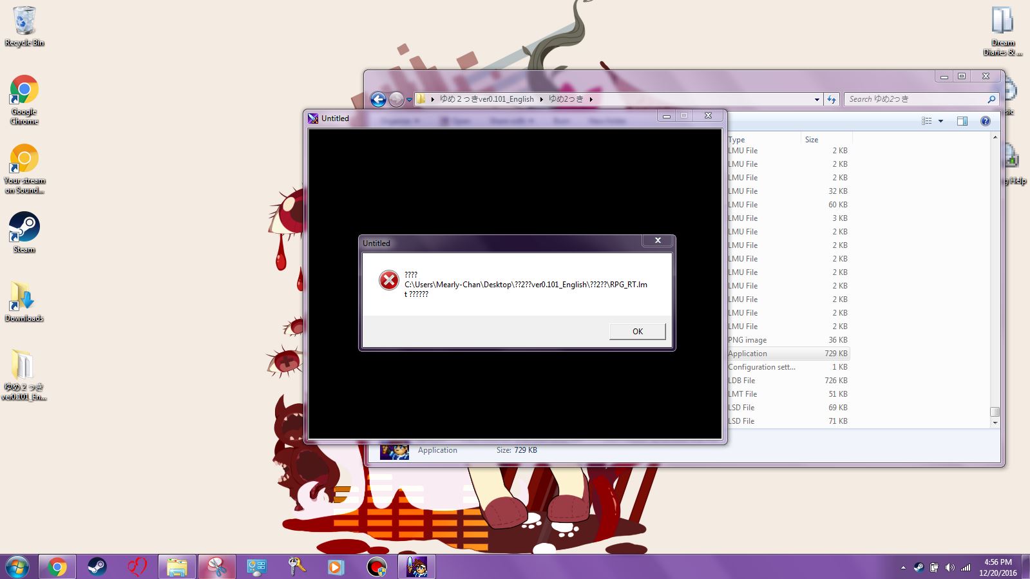Click the keys taskbar icon
The image size is (1030, 579).
(296, 567)
